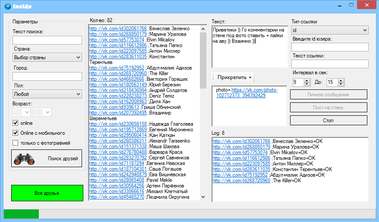
Task: Open Вячеслав Зеленко=OK link in Log
Action: click(241, 141)
